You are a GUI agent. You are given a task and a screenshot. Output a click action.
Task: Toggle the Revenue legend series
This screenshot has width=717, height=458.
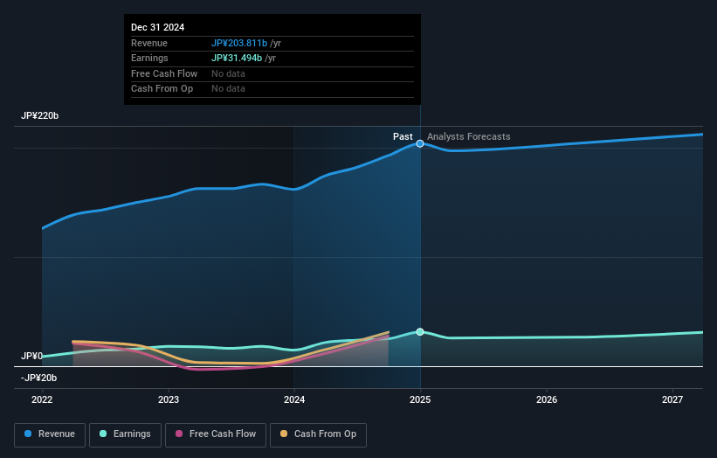pyautogui.click(x=50, y=434)
